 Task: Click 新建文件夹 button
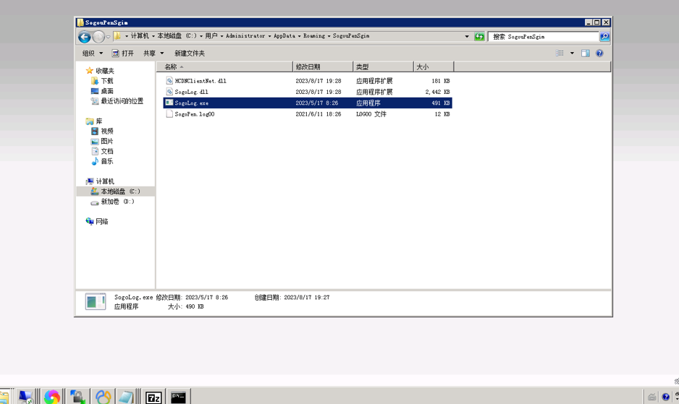pos(190,53)
